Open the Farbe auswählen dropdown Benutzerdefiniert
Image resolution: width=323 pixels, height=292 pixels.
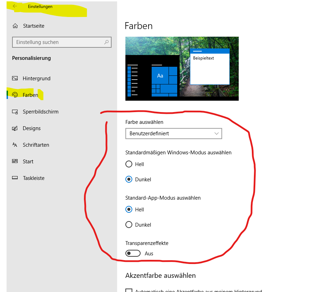click(174, 134)
